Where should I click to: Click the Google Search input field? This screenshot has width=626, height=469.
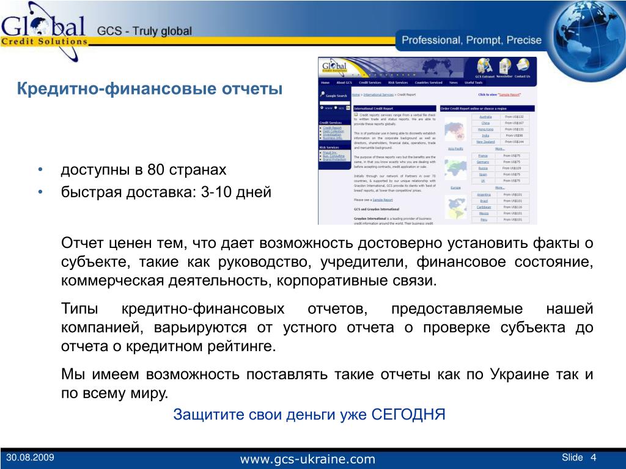click(334, 103)
